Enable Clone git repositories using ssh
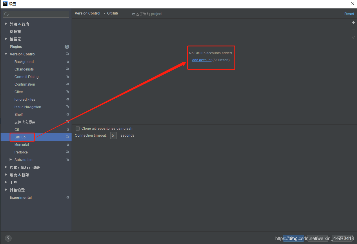 [x=78, y=129]
